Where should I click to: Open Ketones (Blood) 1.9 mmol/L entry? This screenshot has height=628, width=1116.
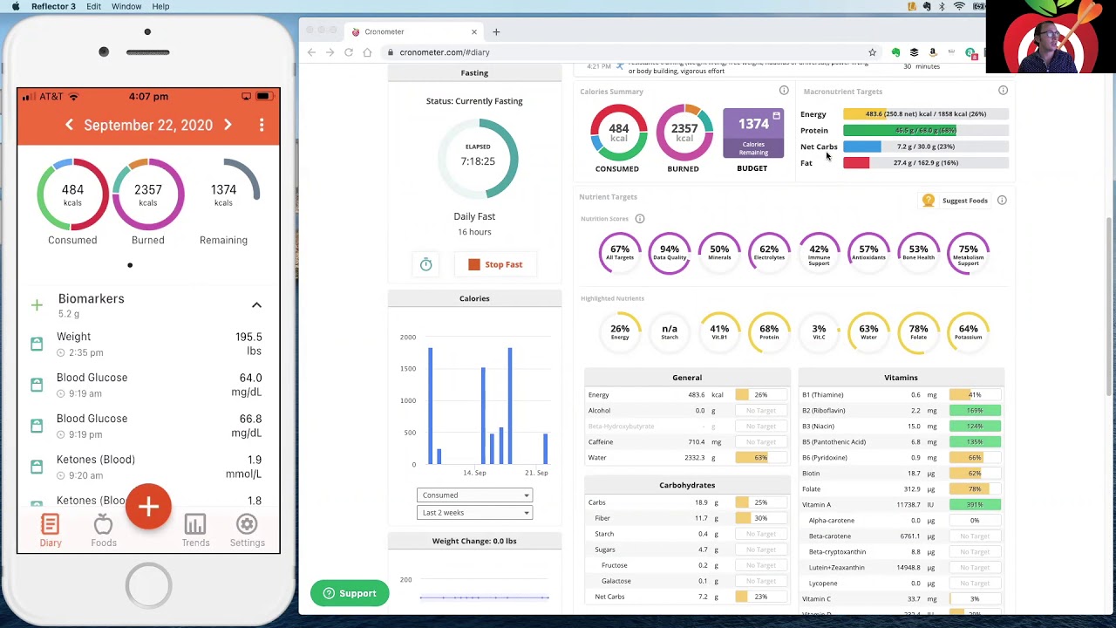[x=148, y=467]
